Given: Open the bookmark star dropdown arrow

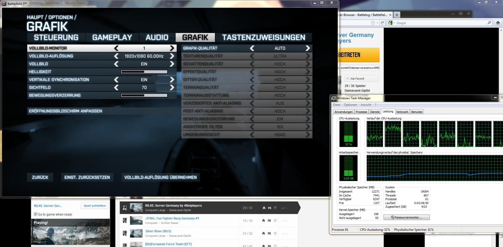Looking at the screenshot, I should [x=378, y=23].
